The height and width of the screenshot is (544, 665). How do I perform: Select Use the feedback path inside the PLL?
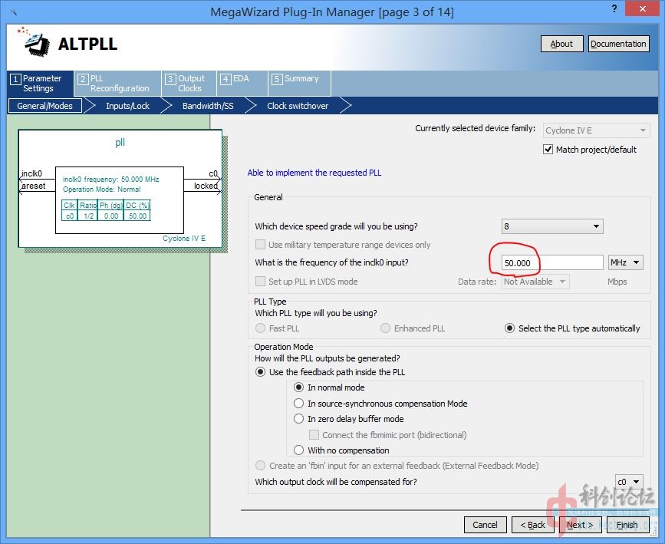click(261, 371)
